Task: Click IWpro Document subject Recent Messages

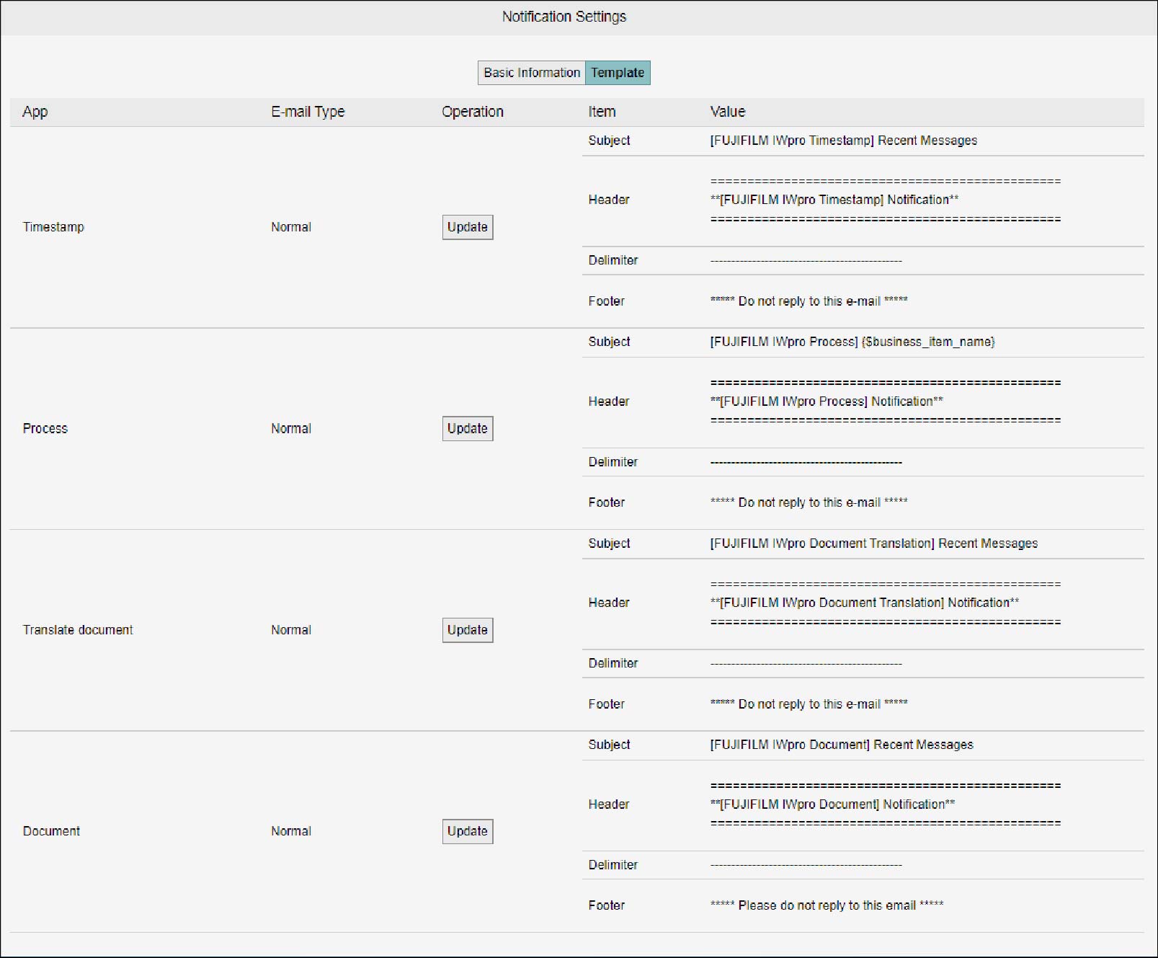Action: tap(842, 745)
